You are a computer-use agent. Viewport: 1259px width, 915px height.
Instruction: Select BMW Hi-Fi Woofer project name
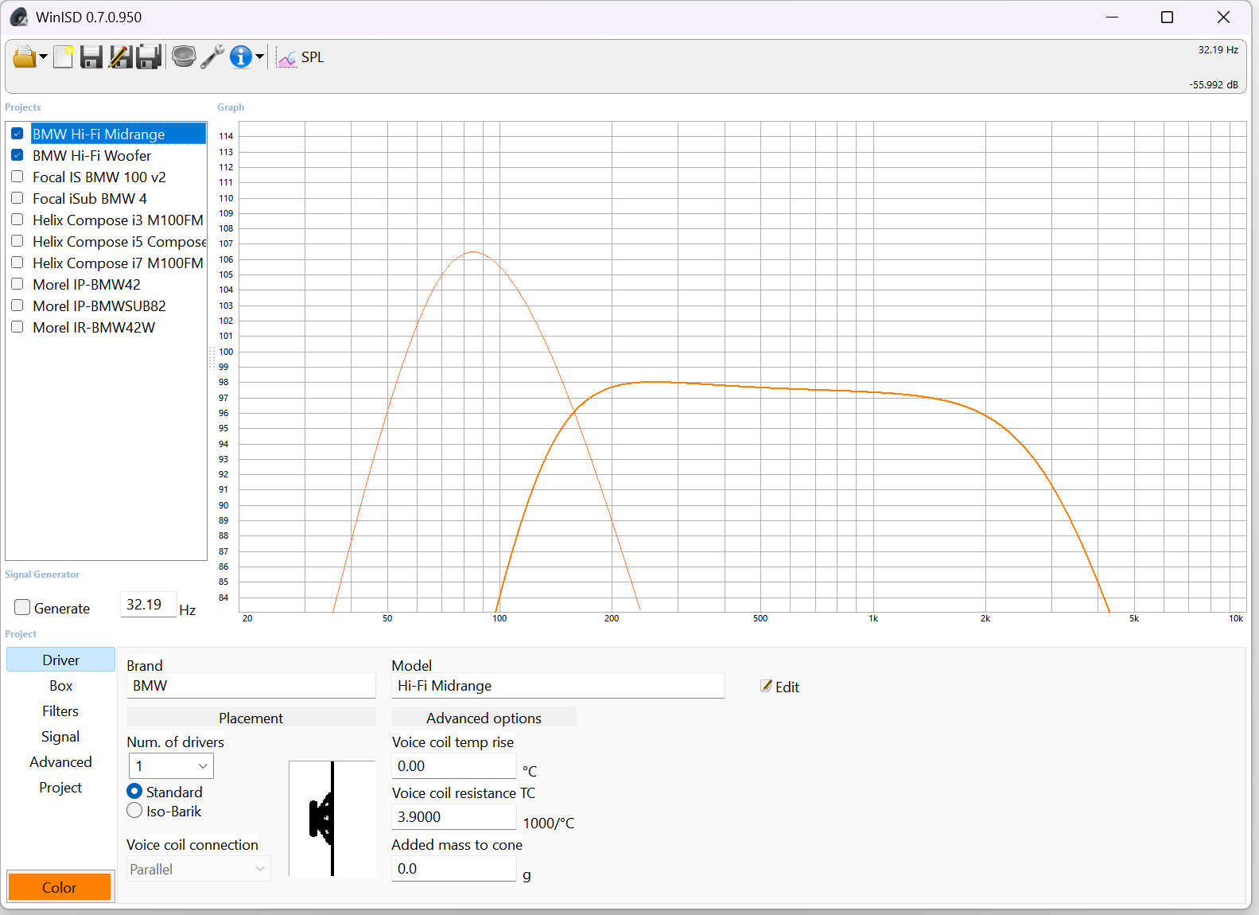click(91, 155)
